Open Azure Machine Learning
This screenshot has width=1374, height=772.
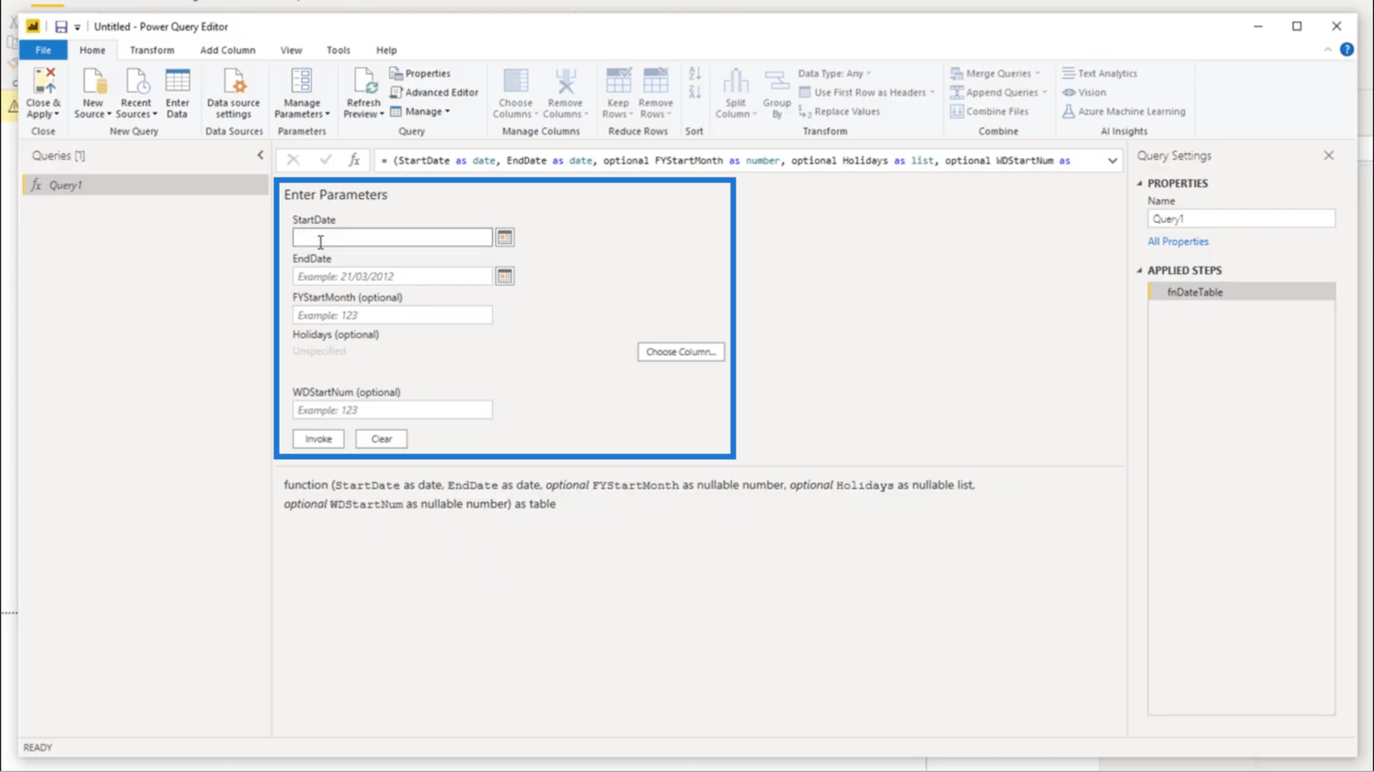point(1124,112)
